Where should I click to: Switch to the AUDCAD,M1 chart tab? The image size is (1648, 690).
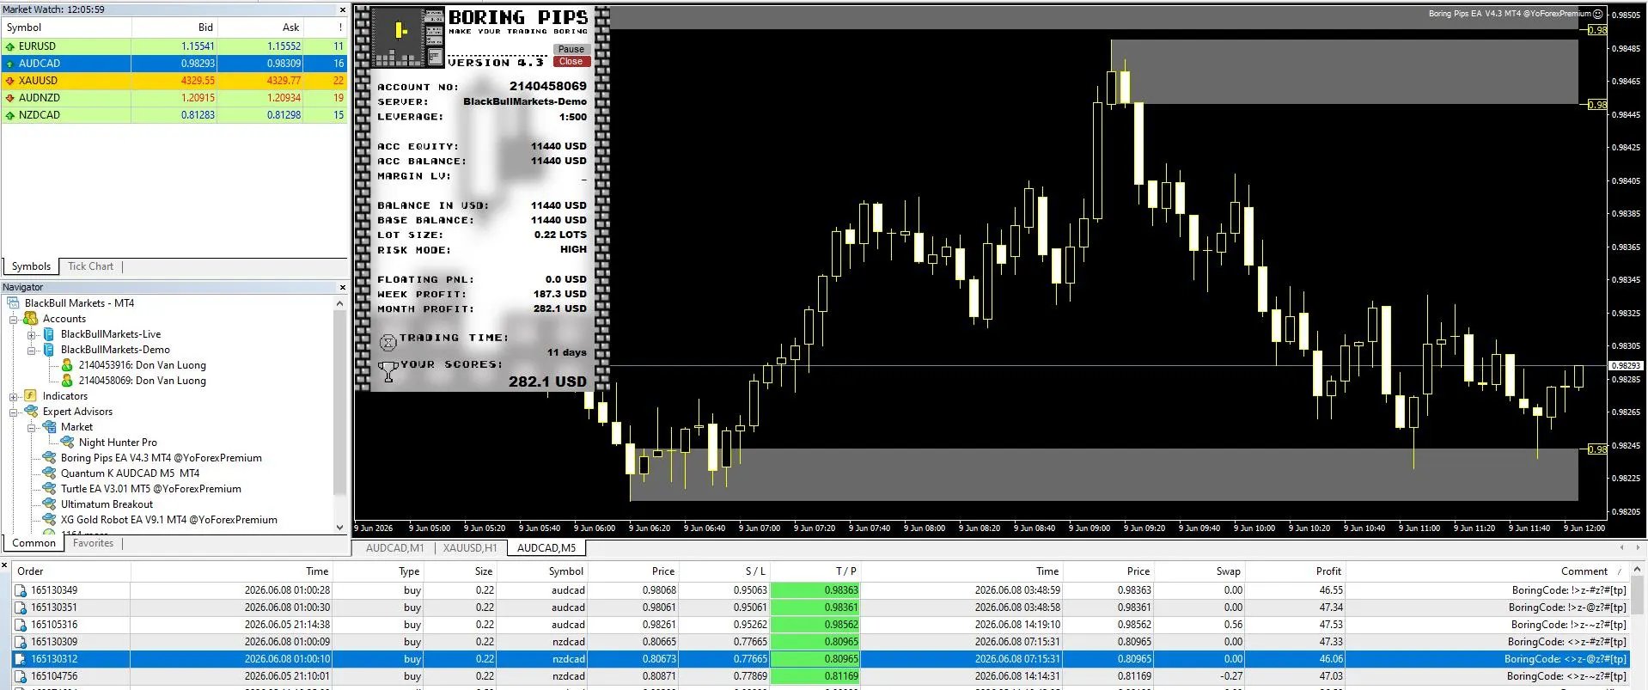[394, 547]
